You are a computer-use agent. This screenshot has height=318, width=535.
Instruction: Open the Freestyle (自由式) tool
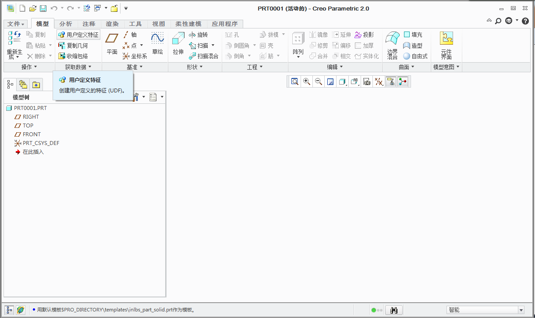click(415, 56)
